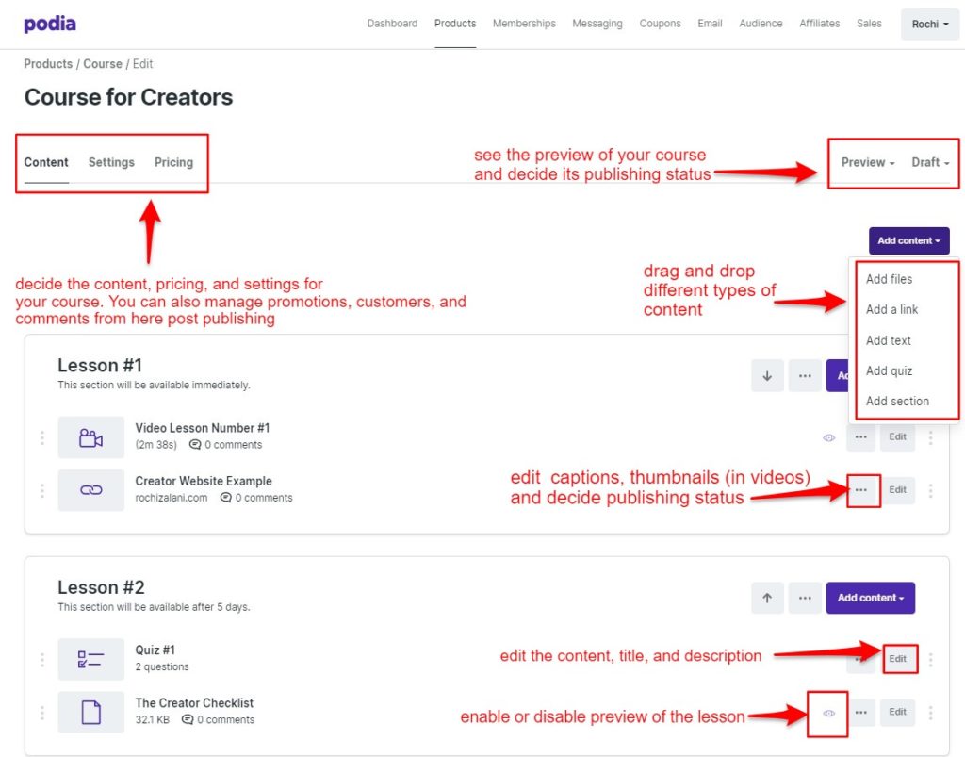Toggle preview eye for The Creator Checklist
This screenshot has width=965, height=757.
pyautogui.click(x=829, y=713)
